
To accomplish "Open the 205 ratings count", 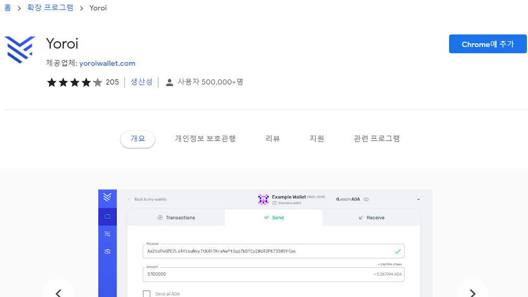I will pyautogui.click(x=112, y=82).
